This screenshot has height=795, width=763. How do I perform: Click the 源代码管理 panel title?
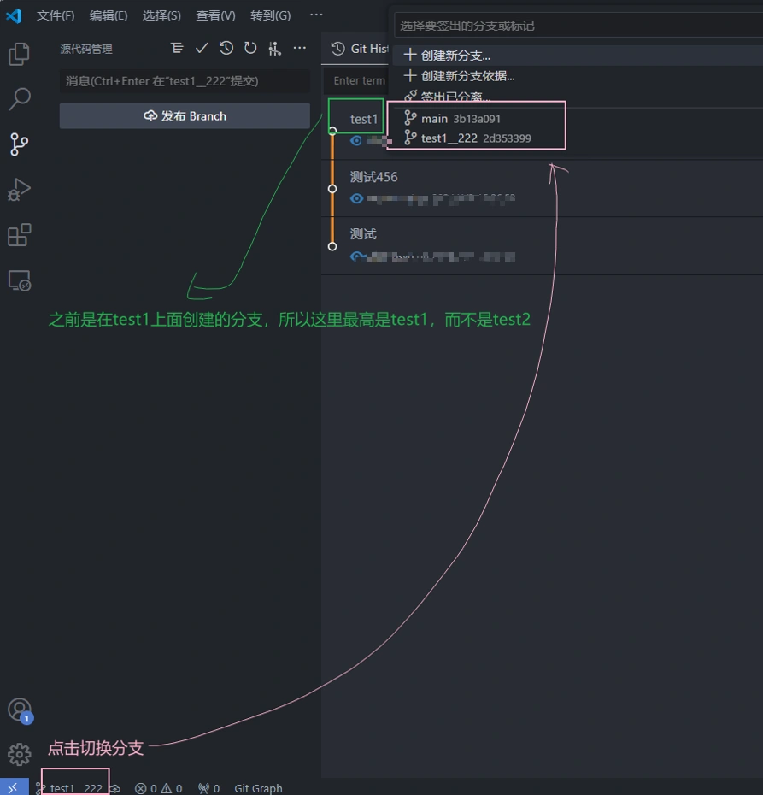tap(86, 50)
